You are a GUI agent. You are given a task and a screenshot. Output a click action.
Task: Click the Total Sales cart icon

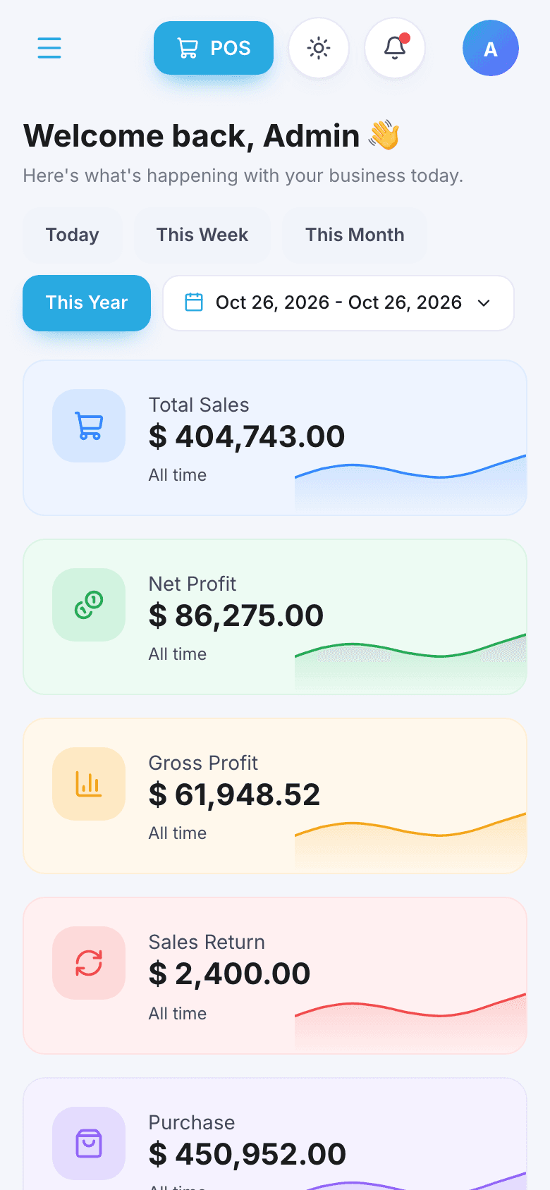[x=89, y=426]
